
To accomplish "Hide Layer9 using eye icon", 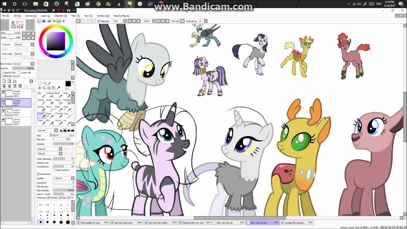I will (x=3, y=92).
